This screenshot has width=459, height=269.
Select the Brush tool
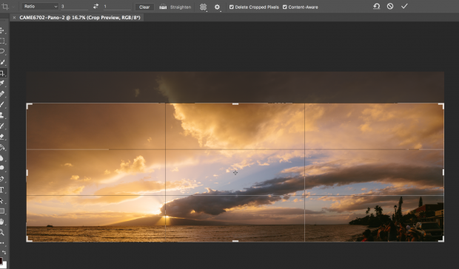point(2,104)
